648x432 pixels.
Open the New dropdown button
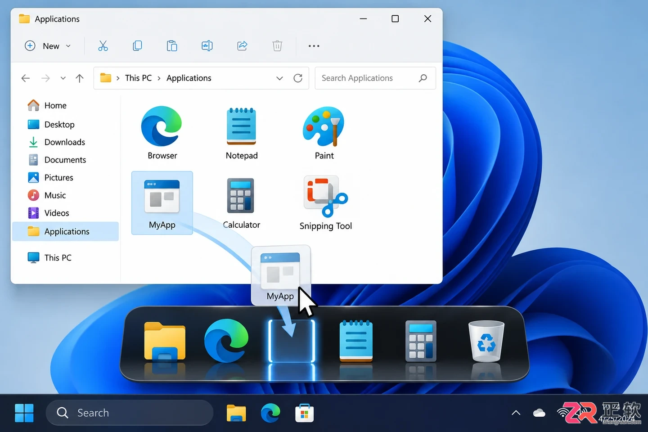48,46
